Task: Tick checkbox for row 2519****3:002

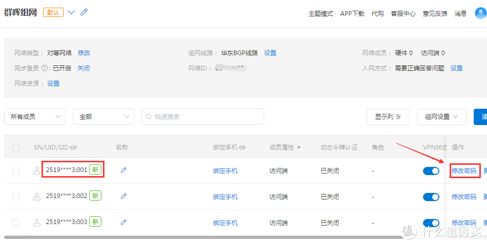Action: pos(16,197)
